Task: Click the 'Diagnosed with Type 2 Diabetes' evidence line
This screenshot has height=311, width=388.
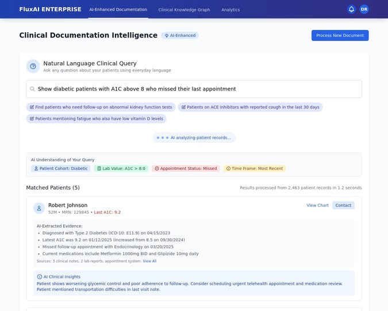Action: coord(106,233)
